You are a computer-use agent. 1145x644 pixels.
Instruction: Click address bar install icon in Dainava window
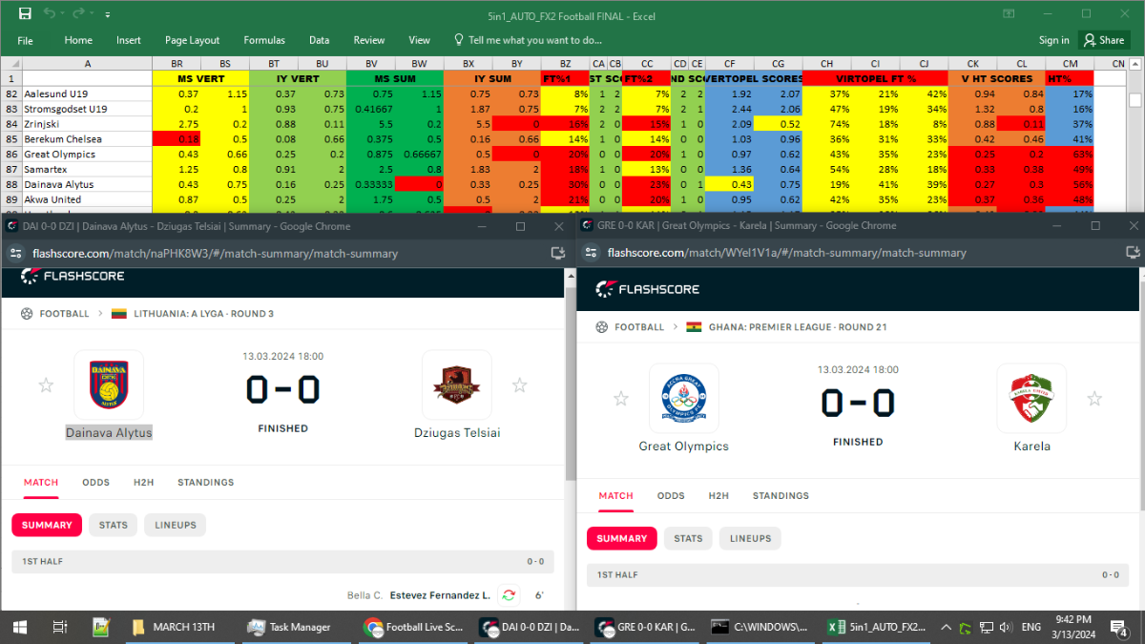tap(558, 253)
